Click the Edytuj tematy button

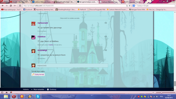coord(38,75)
